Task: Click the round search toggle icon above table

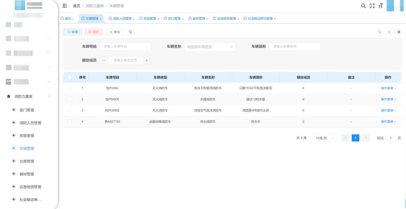Action: pos(380,32)
